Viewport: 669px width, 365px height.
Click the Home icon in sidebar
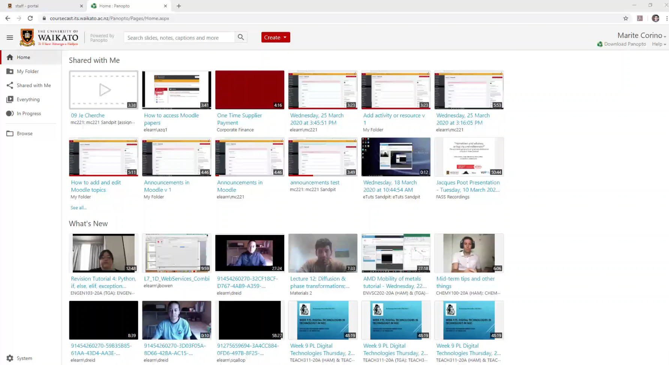[x=10, y=57]
